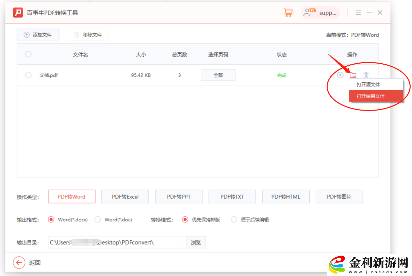
Task: Close the PDF converter window
Action: [380, 13]
